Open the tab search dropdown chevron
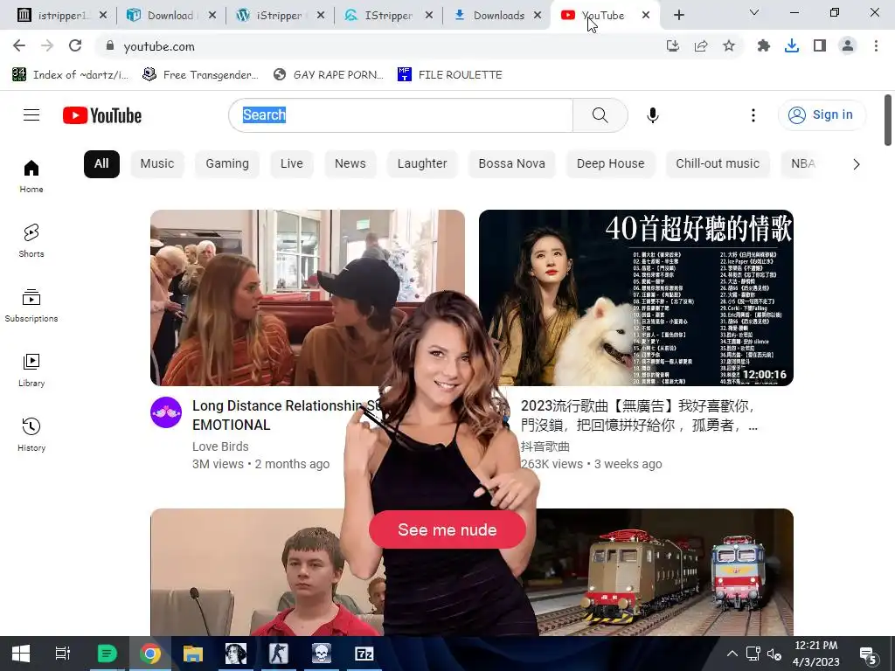Screen dimensions: 895x671 pyautogui.click(x=754, y=12)
